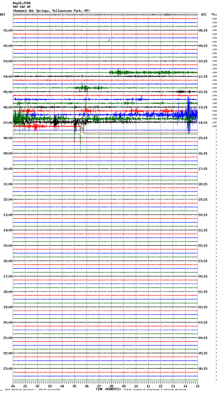Select minute axis tick label 08

111,386
